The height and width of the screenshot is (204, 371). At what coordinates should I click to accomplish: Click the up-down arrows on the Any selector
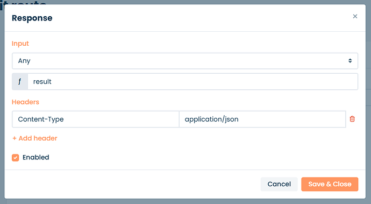350,61
